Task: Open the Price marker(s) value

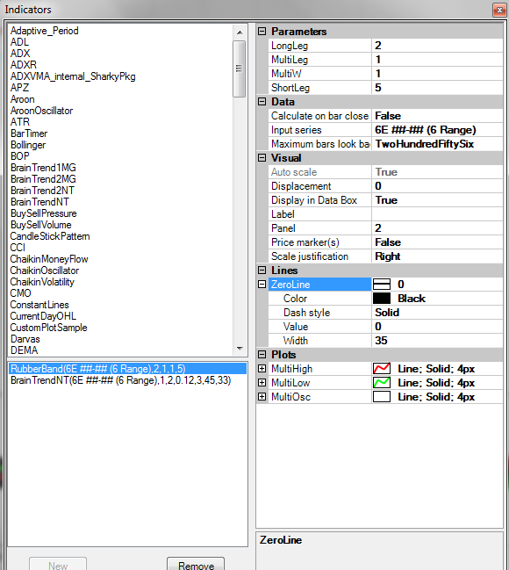Action: tap(437, 242)
